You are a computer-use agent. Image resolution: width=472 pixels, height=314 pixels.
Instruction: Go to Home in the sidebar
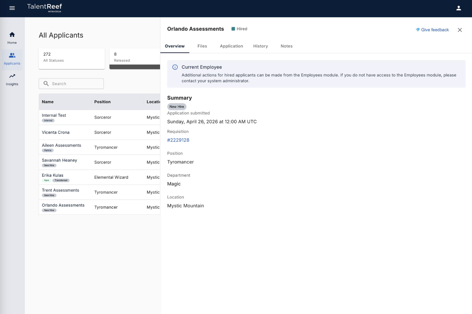[12, 38]
